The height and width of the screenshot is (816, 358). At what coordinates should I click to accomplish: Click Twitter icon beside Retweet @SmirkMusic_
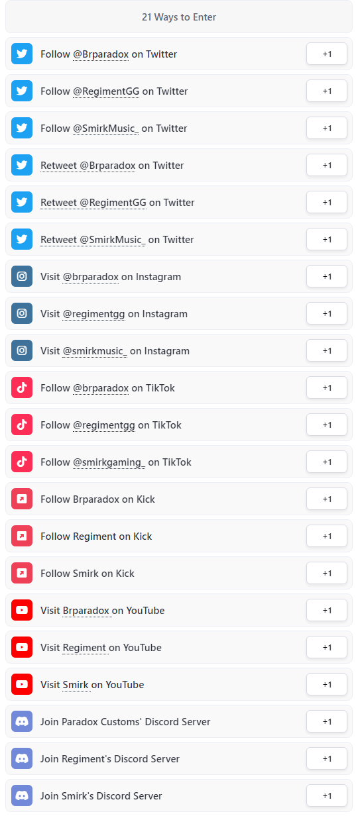pyautogui.click(x=22, y=240)
